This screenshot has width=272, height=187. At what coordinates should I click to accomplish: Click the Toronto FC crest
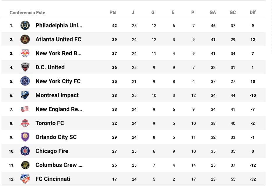tap(25, 123)
